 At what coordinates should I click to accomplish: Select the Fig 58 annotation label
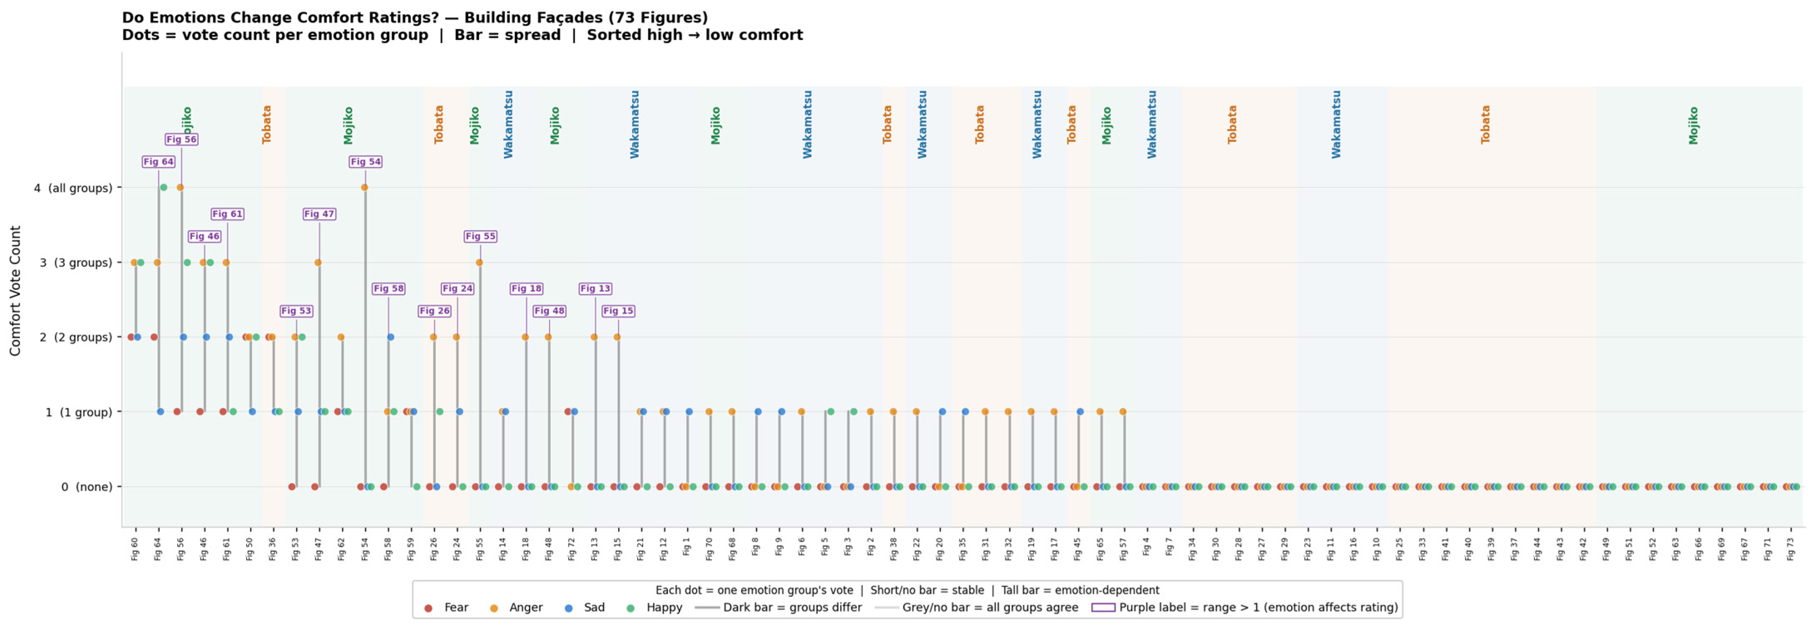tap(388, 288)
